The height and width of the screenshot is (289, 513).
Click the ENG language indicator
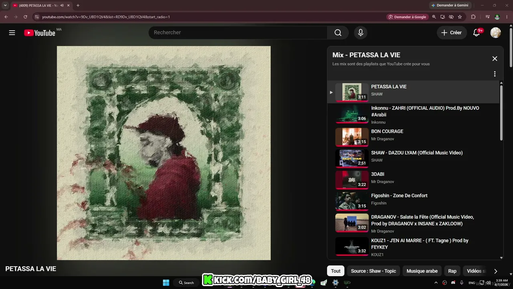click(x=472, y=283)
